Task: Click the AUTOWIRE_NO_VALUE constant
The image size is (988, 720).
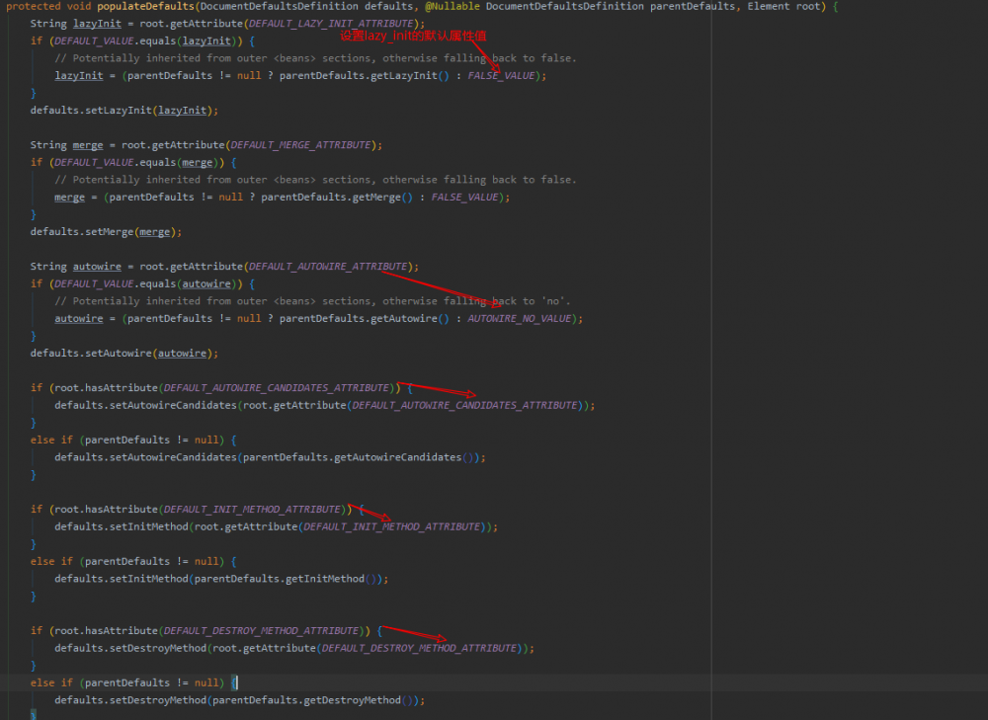Action: pyautogui.click(x=520, y=319)
